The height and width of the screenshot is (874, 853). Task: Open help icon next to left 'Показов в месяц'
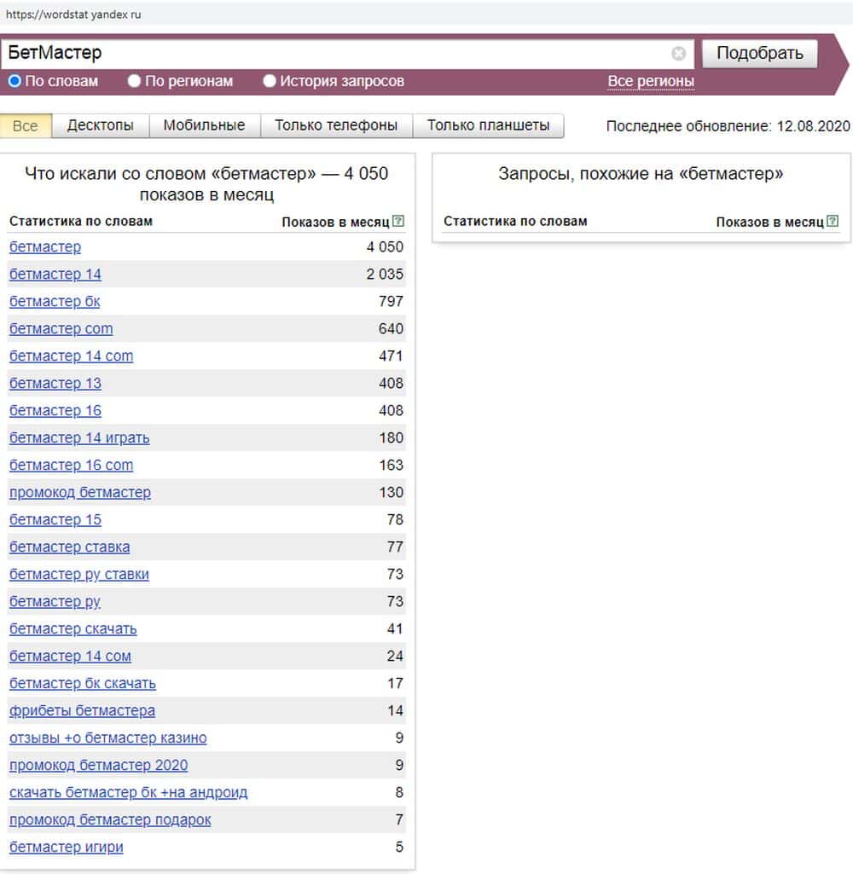(x=398, y=222)
